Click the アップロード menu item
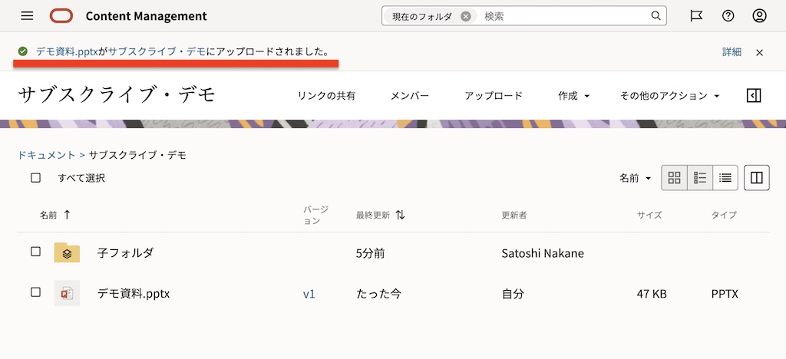This screenshot has width=786, height=359. tap(494, 96)
